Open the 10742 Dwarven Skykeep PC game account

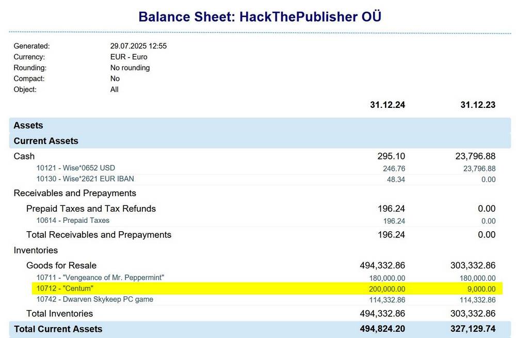coord(94,299)
